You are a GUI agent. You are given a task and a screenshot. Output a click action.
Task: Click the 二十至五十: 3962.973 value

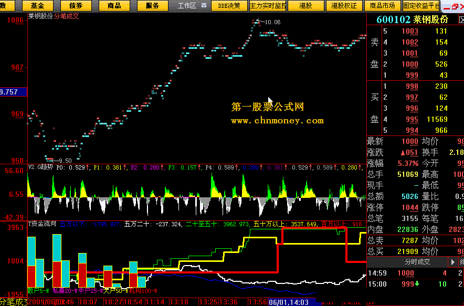click(x=217, y=224)
